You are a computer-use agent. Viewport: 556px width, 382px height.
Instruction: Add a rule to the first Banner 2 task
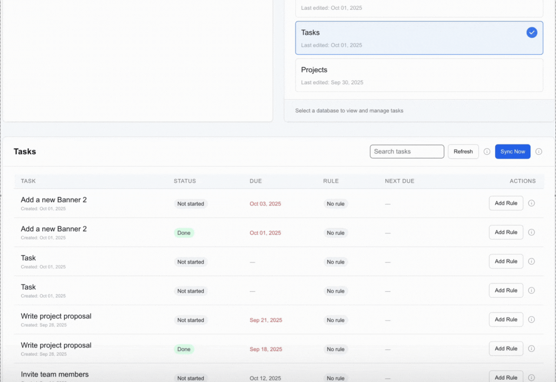pos(506,203)
